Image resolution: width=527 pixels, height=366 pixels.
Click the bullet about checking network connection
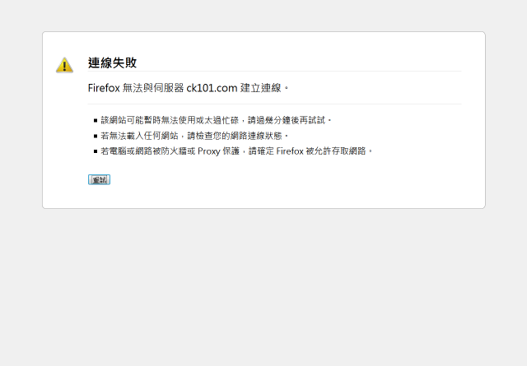[x=194, y=136]
